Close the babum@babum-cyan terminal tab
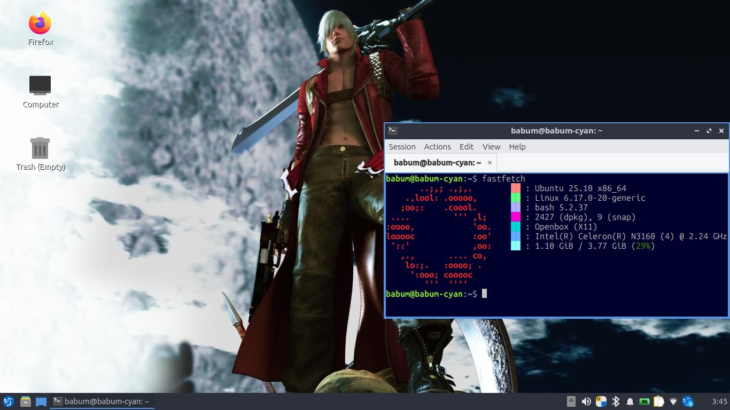The height and width of the screenshot is (410, 730). pyautogui.click(x=490, y=163)
